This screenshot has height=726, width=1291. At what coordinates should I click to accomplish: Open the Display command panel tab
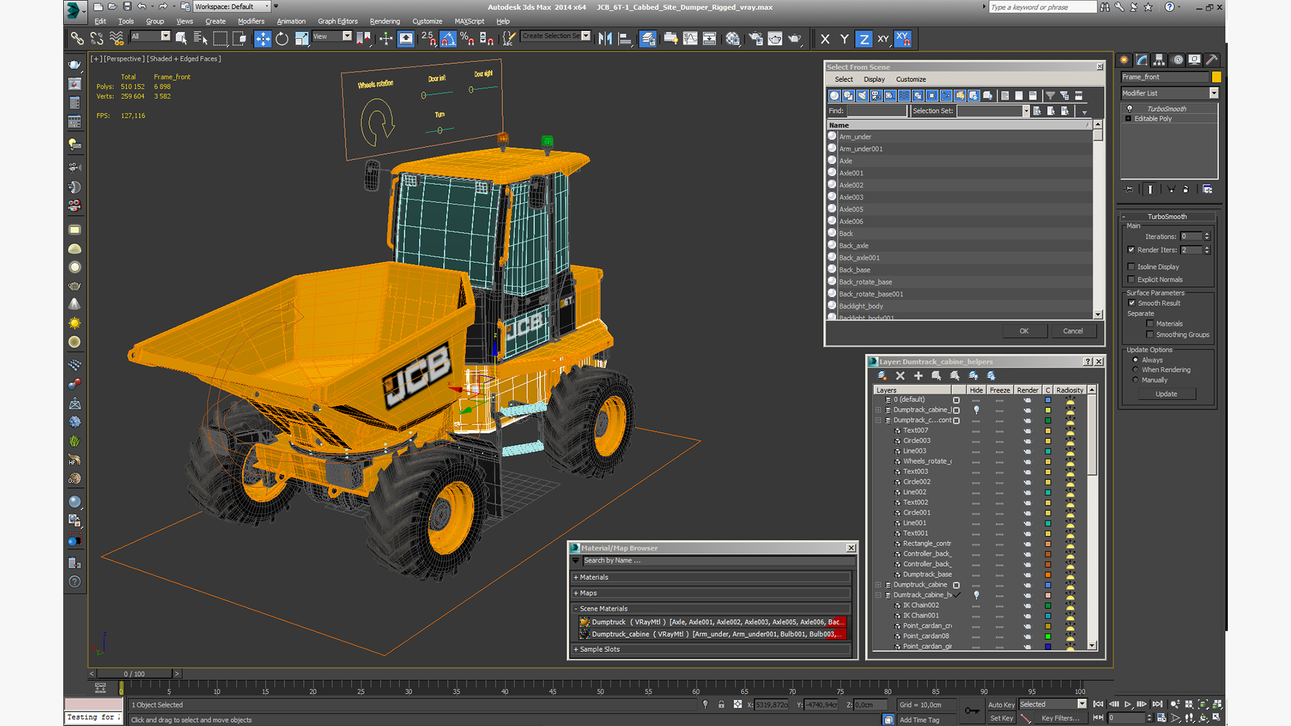tap(1194, 60)
